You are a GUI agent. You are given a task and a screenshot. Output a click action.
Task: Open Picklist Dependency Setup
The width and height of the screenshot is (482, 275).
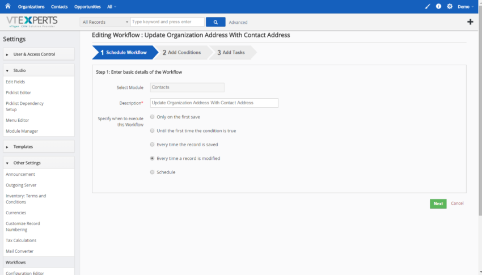click(x=24, y=106)
